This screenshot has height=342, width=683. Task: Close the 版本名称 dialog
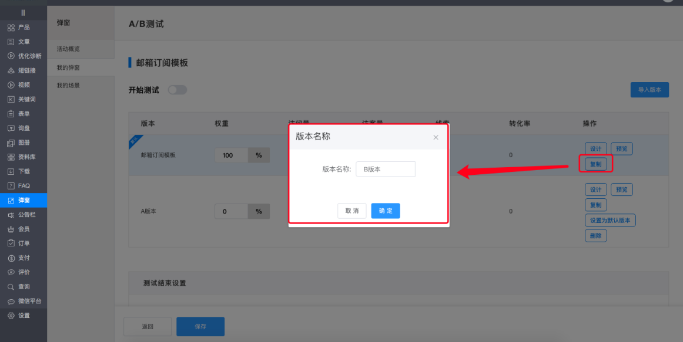pyautogui.click(x=436, y=137)
